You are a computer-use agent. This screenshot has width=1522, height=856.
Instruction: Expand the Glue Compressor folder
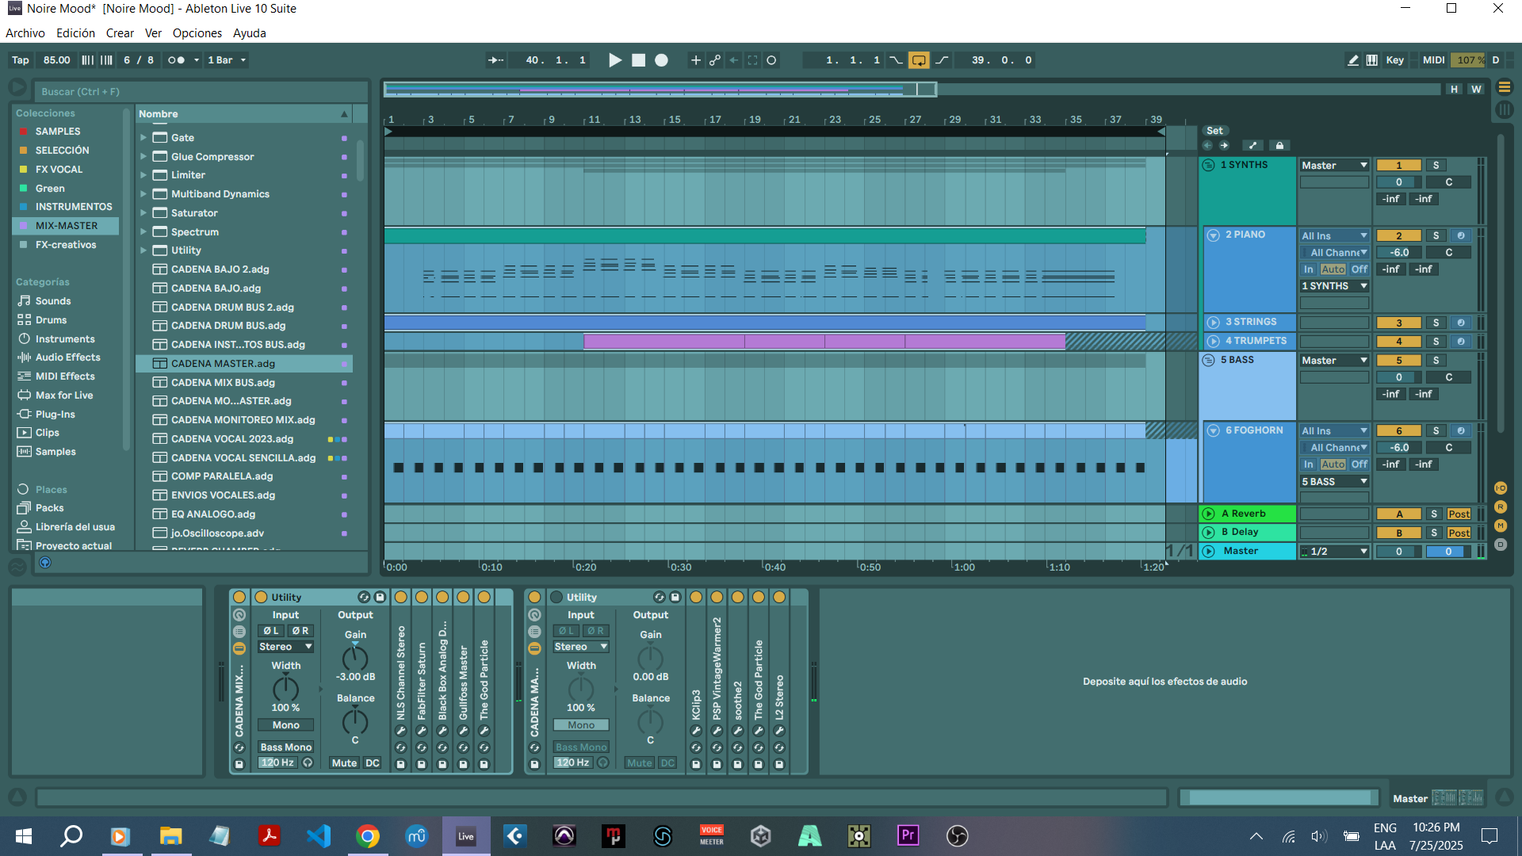143,156
